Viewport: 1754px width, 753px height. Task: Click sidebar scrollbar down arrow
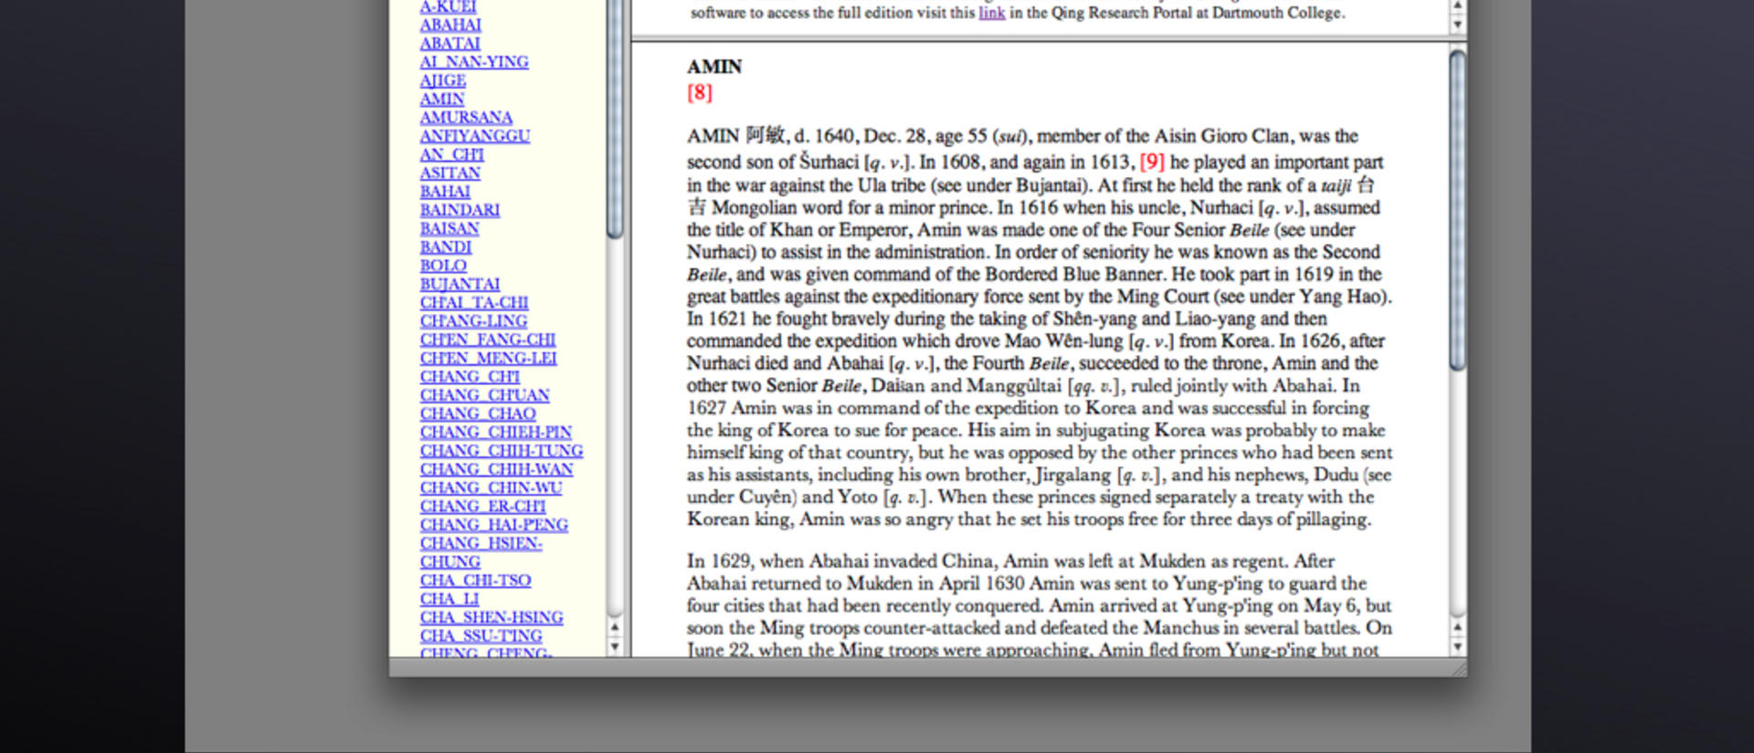click(x=615, y=646)
